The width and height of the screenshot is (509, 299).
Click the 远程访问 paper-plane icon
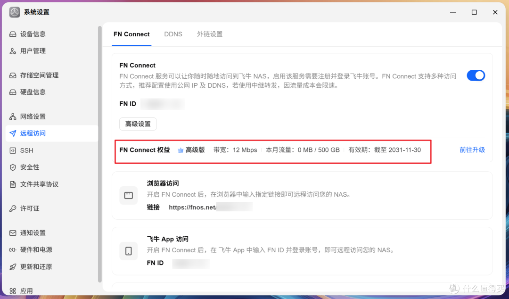13,133
